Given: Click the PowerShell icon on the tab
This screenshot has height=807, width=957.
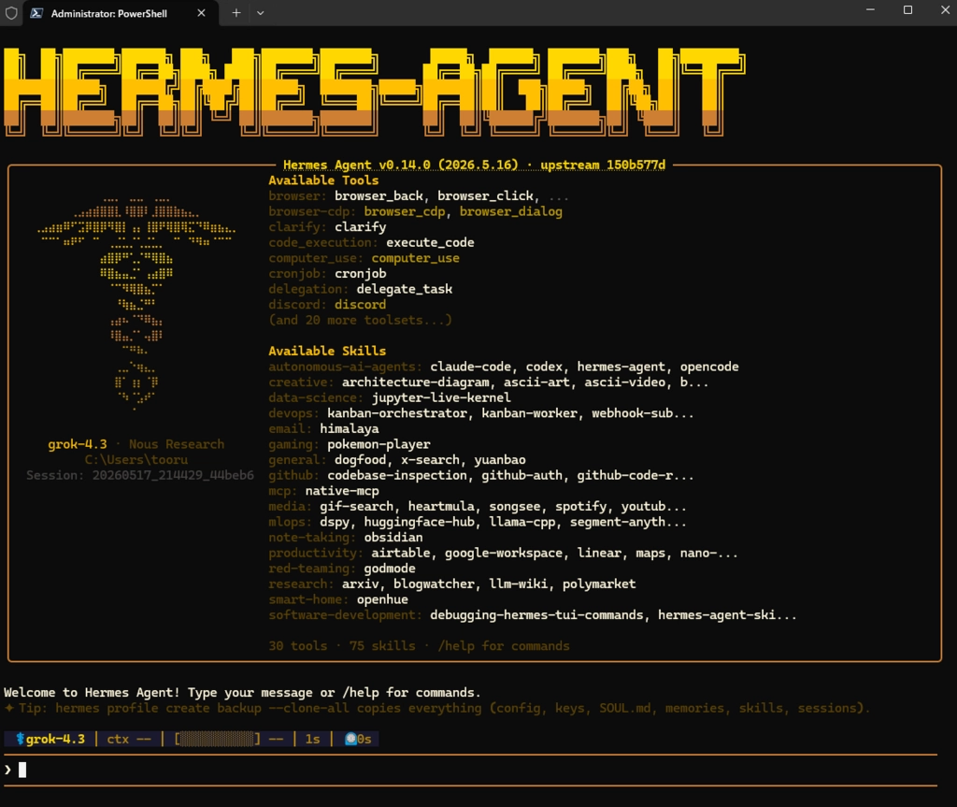Looking at the screenshot, I should tap(36, 13).
